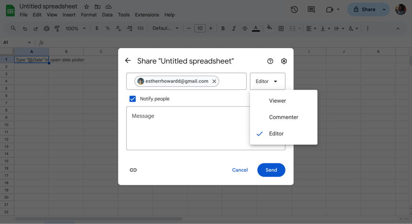
Task: Open sharing settings gear icon
Action: click(284, 61)
